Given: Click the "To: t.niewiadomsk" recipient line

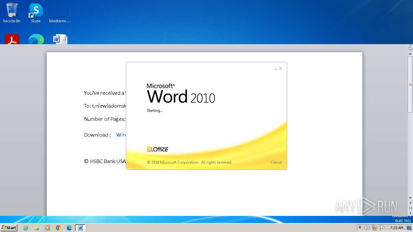Looking at the screenshot, I should pos(105,106).
